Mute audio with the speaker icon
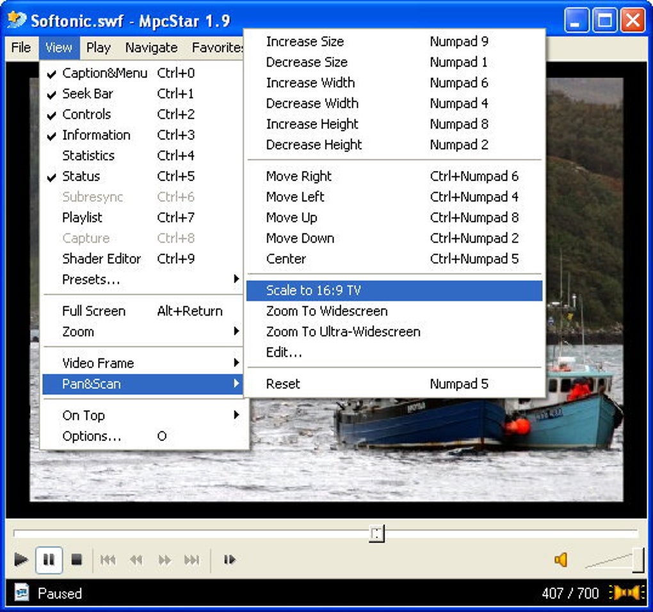This screenshot has height=612, width=653. (561, 560)
